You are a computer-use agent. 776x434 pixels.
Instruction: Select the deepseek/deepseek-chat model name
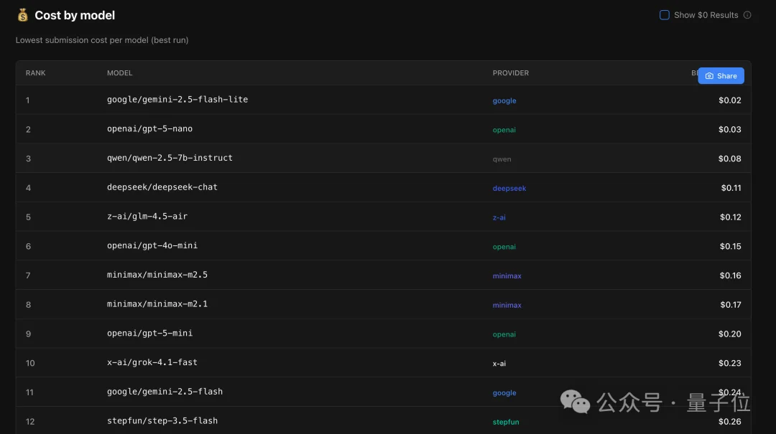[x=162, y=187]
